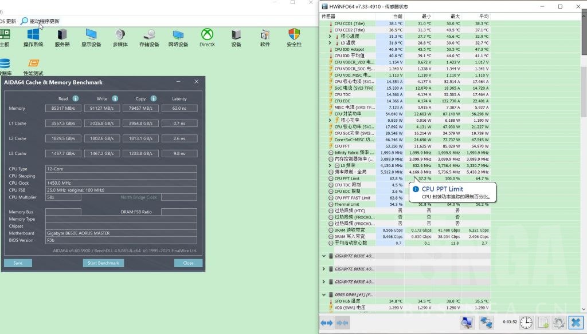The height and width of the screenshot is (334, 587).
Task: Collapse the GIGABYTE B650E AORUS sensor group
Action: point(324,256)
